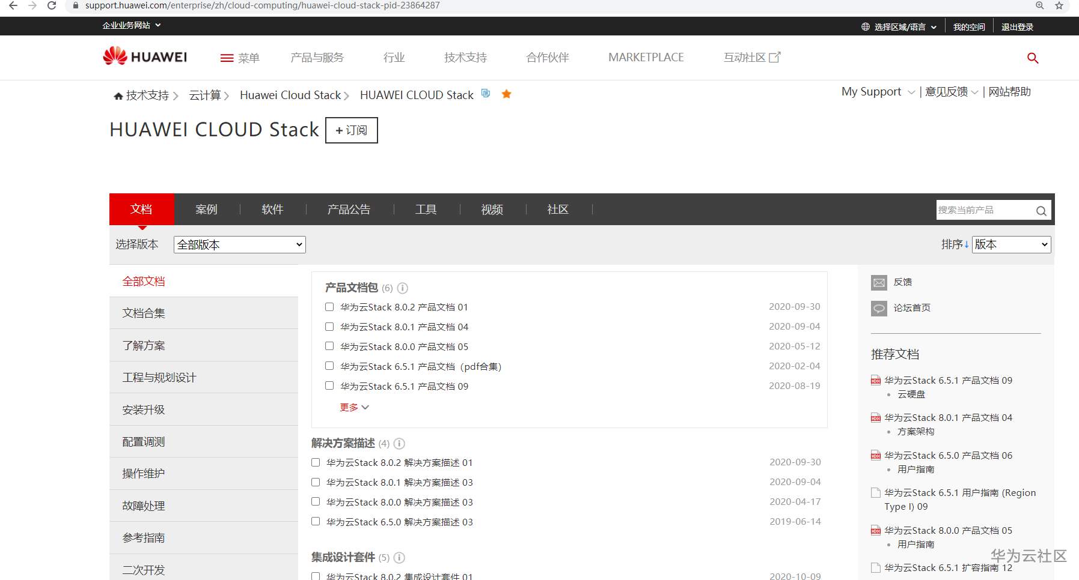Click PDF icon for 华为云Stack 6.5.0 产品文档 06 recommendation
The image size is (1079, 580).
(x=876, y=456)
